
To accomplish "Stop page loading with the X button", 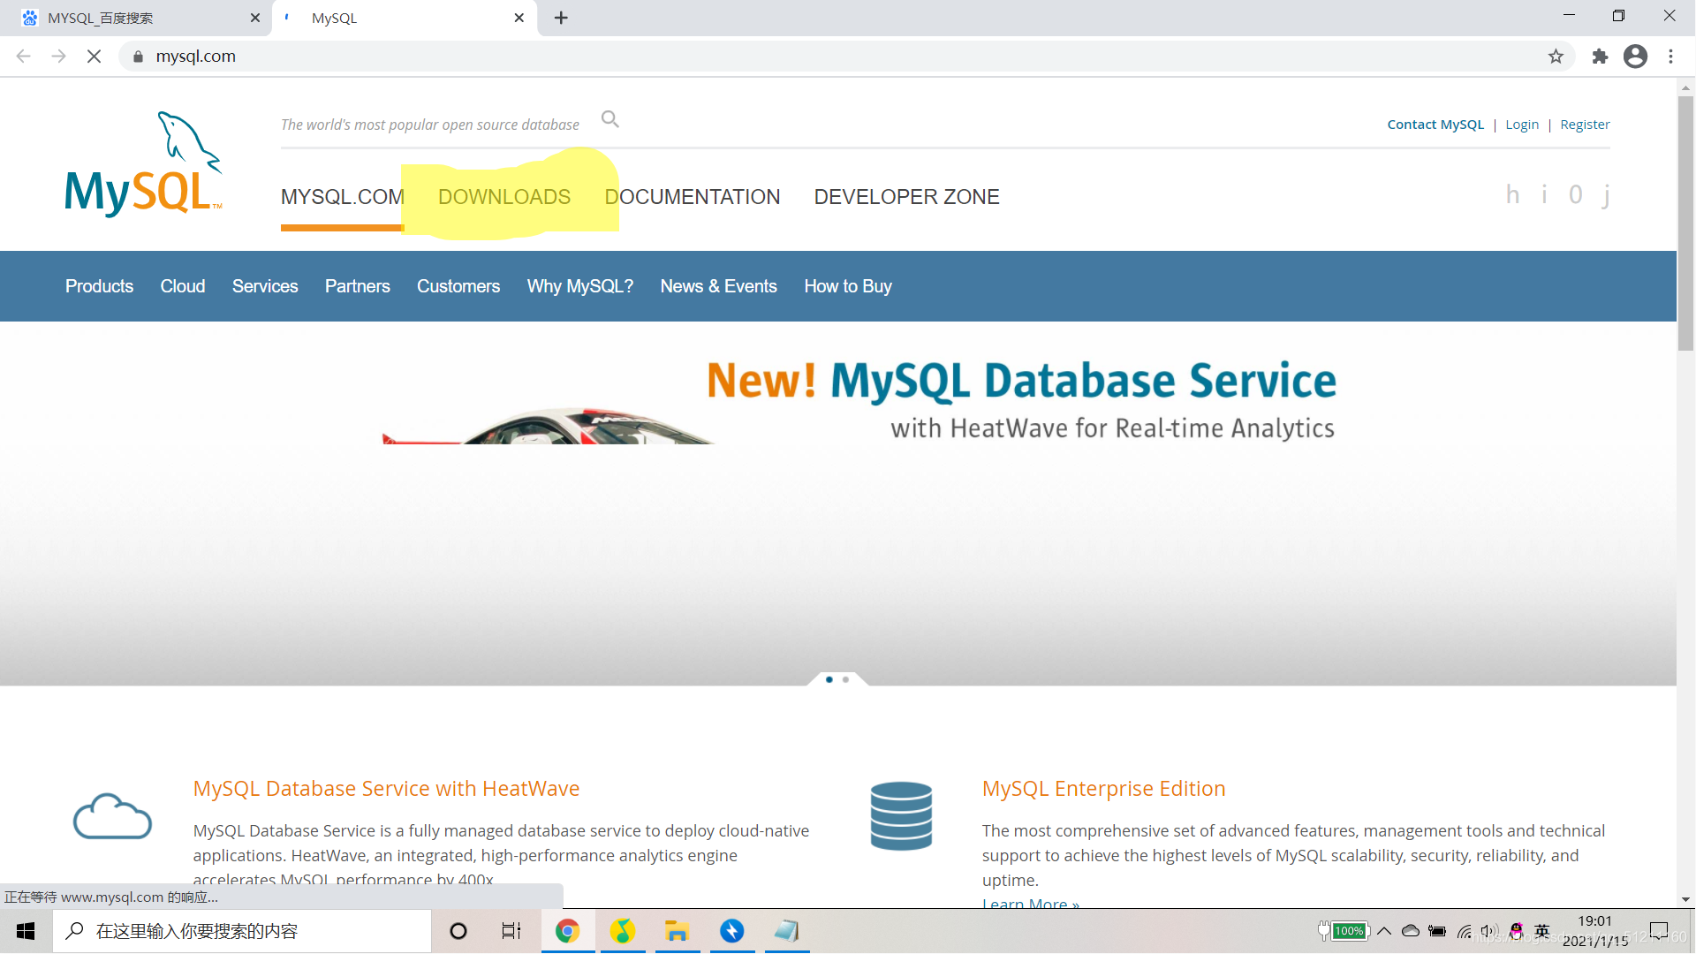I will pyautogui.click(x=94, y=57).
